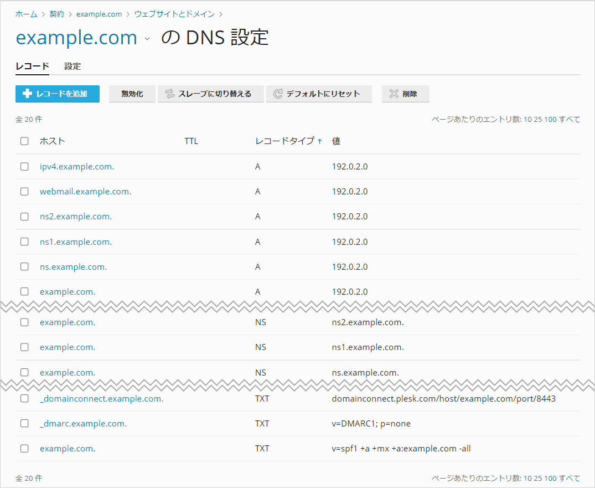Tick the ns.example.com. row checkbox
The width and height of the screenshot is (595, 488).
24,266
